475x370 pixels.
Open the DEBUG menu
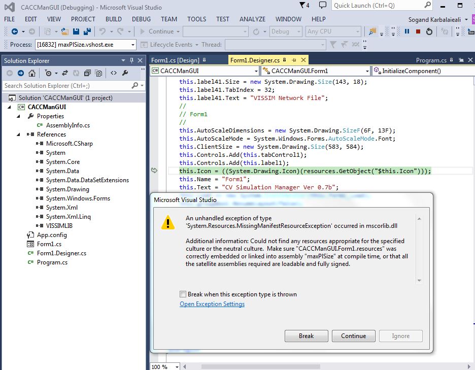(141, 19)
